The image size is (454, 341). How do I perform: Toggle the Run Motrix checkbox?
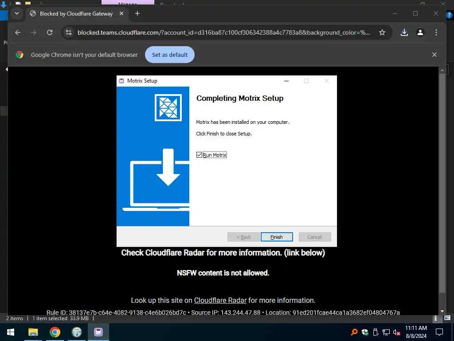coord(199,155)
